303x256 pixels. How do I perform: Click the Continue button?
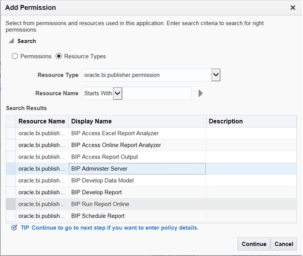(x=254, y=244)
